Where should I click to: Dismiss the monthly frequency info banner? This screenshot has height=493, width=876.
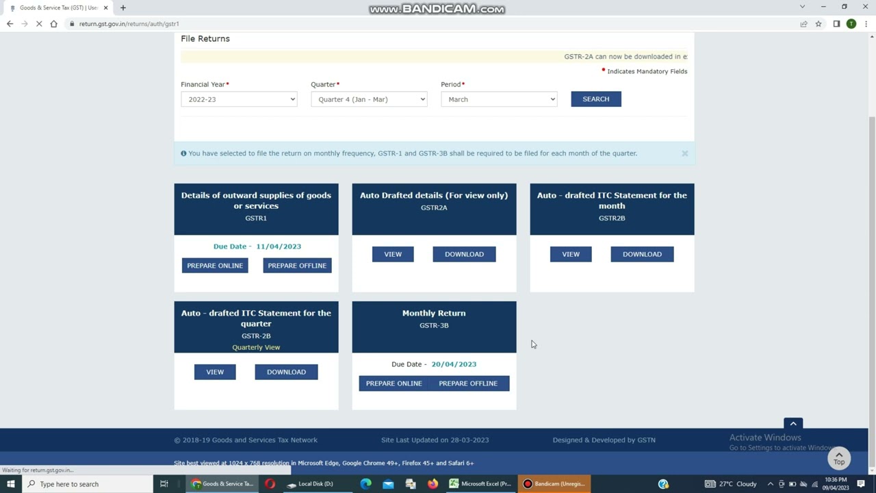tap(684, 153)
